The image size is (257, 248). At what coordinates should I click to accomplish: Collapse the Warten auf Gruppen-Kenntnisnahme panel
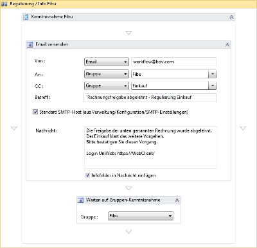[177, 200]
